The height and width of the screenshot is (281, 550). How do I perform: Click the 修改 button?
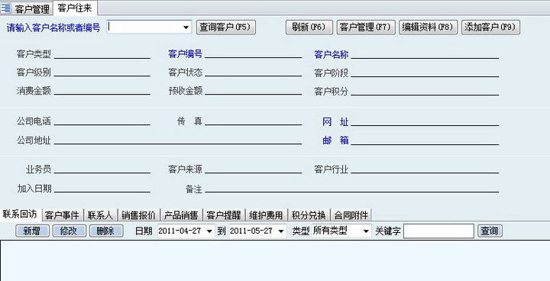(x=69, y=231)
